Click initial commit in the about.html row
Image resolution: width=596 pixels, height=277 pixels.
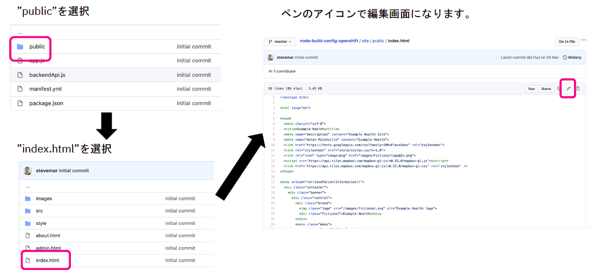(180, 235)
